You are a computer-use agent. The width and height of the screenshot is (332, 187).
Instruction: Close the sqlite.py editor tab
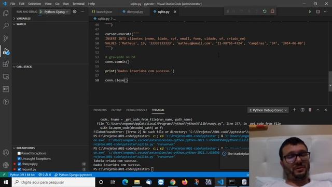(175, 11)
